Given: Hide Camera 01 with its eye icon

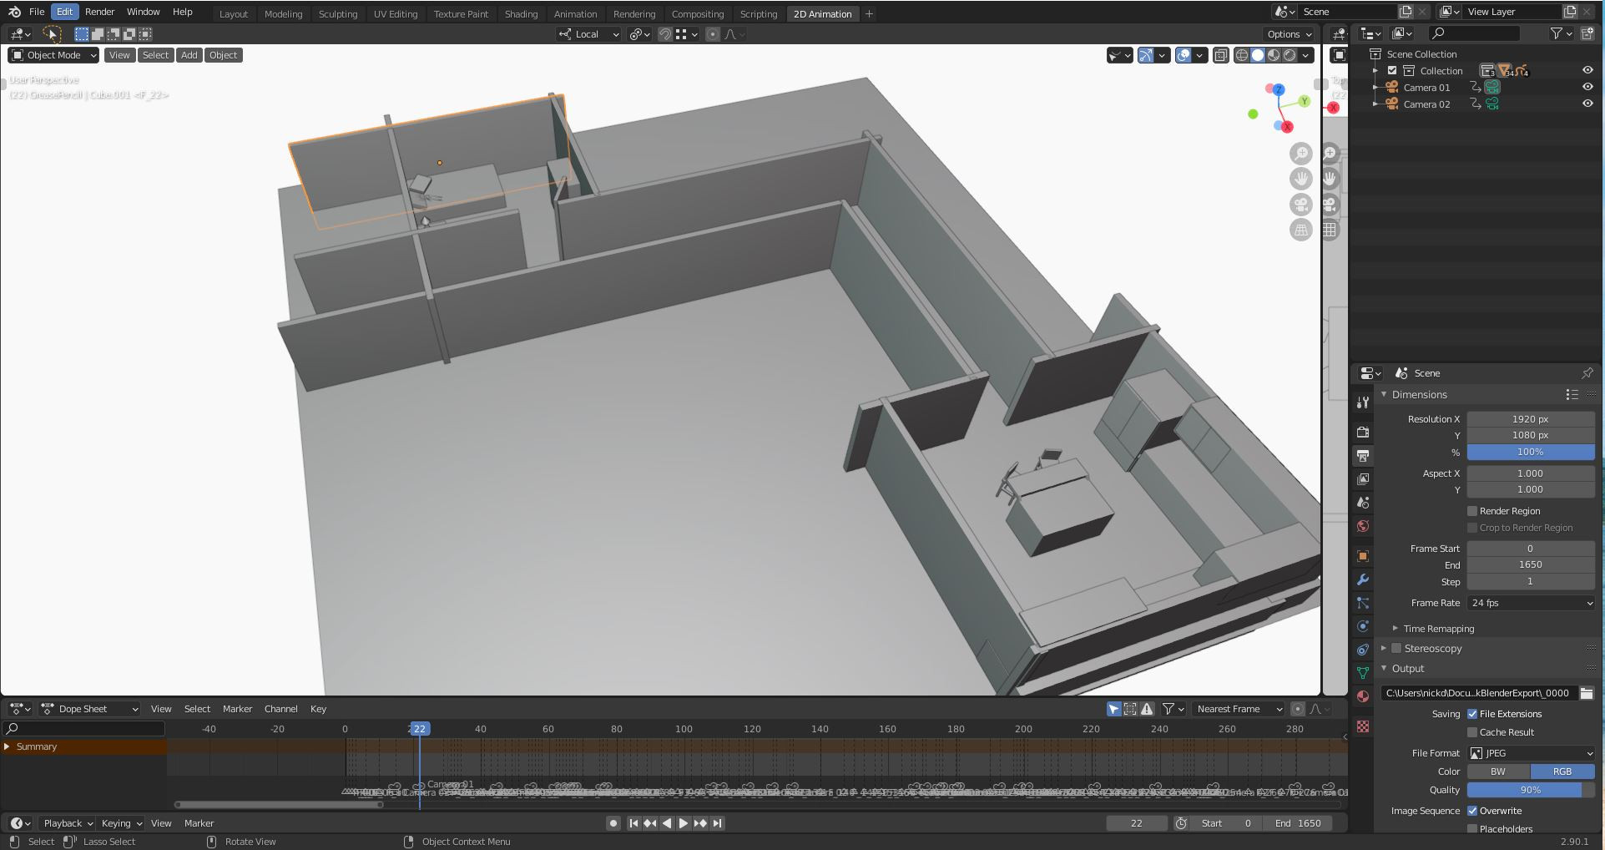Looking at the screenshot, I should 1587,87.
